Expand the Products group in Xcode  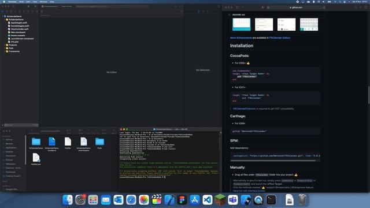pos(5,45)
